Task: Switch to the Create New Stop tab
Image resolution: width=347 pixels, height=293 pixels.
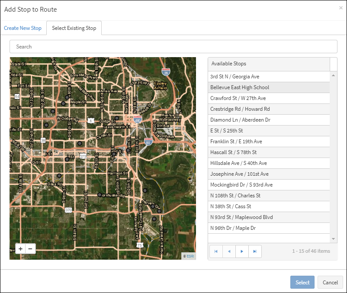Action: 23,28
